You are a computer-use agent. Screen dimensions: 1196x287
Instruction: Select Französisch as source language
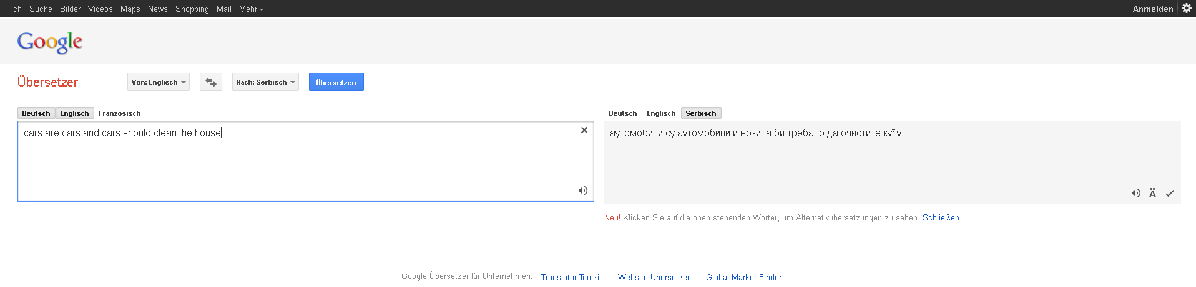119,113
